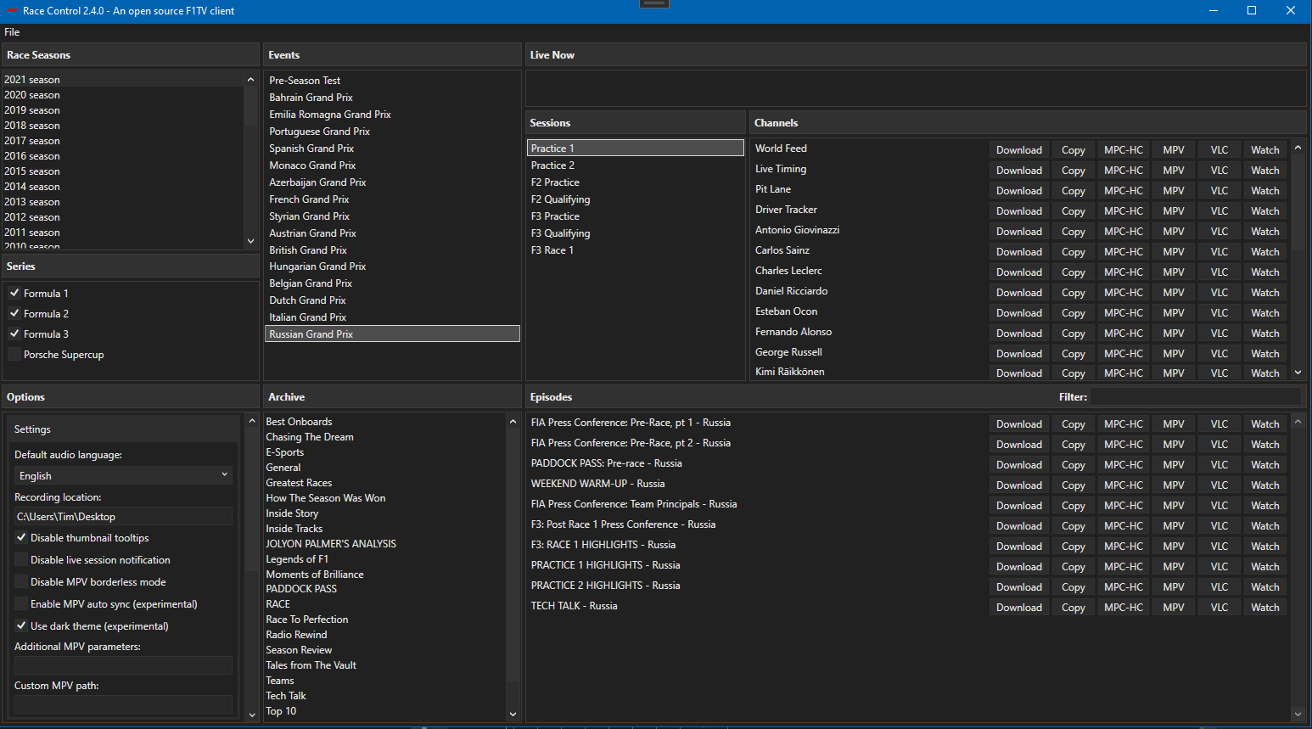Select the F2 Qualifying session
The height and width of the screenshot is (729, 1312).
(x=635, y=199)
